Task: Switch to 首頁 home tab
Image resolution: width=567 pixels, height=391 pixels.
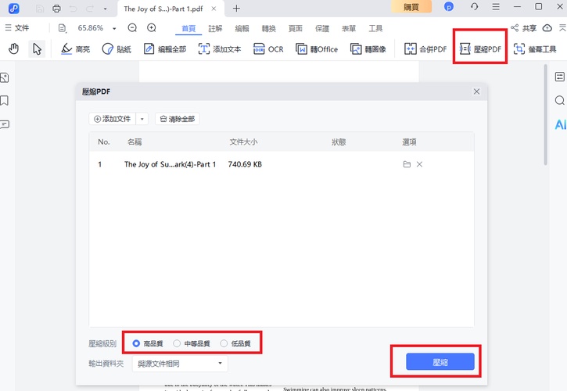Action: click(188, 28)
